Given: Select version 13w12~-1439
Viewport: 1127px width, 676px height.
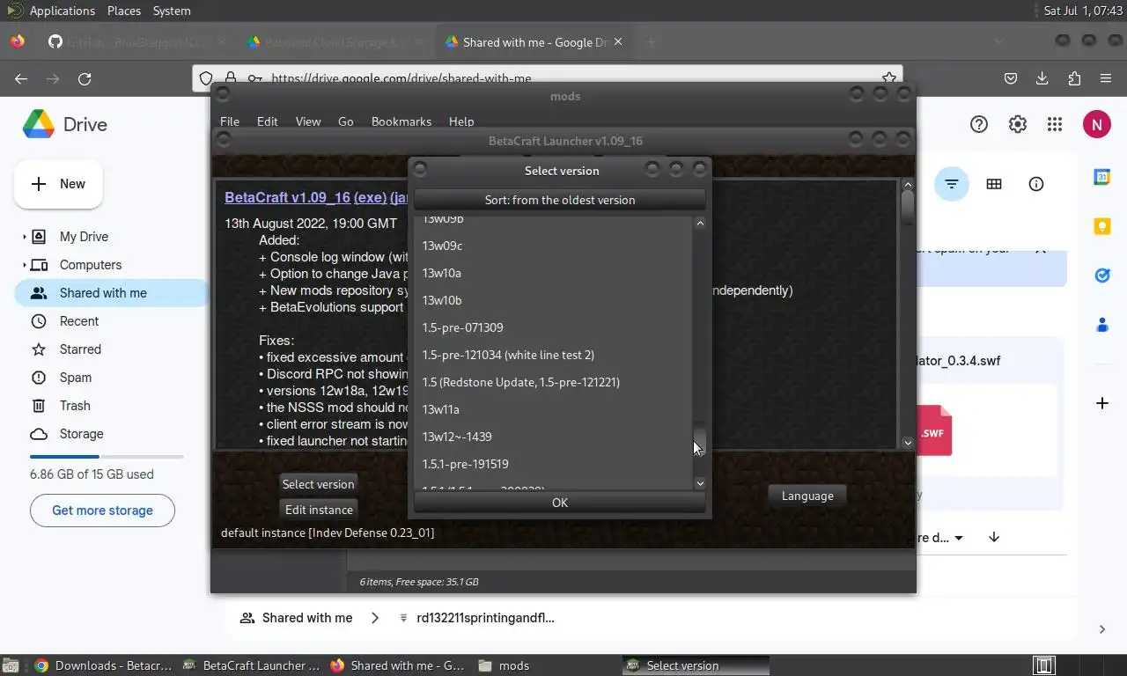Looking at the screenshot, I should click(552, 437).
